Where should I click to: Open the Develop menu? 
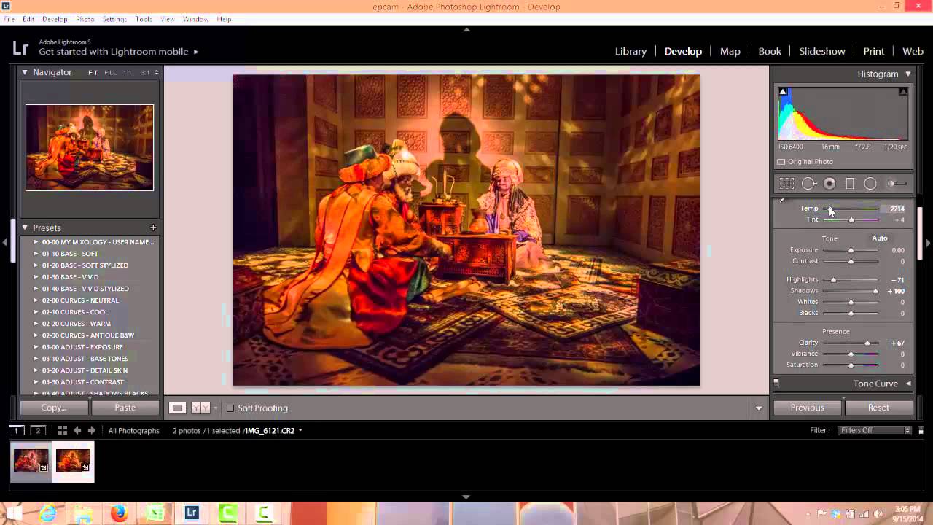[x=55, y=19]
